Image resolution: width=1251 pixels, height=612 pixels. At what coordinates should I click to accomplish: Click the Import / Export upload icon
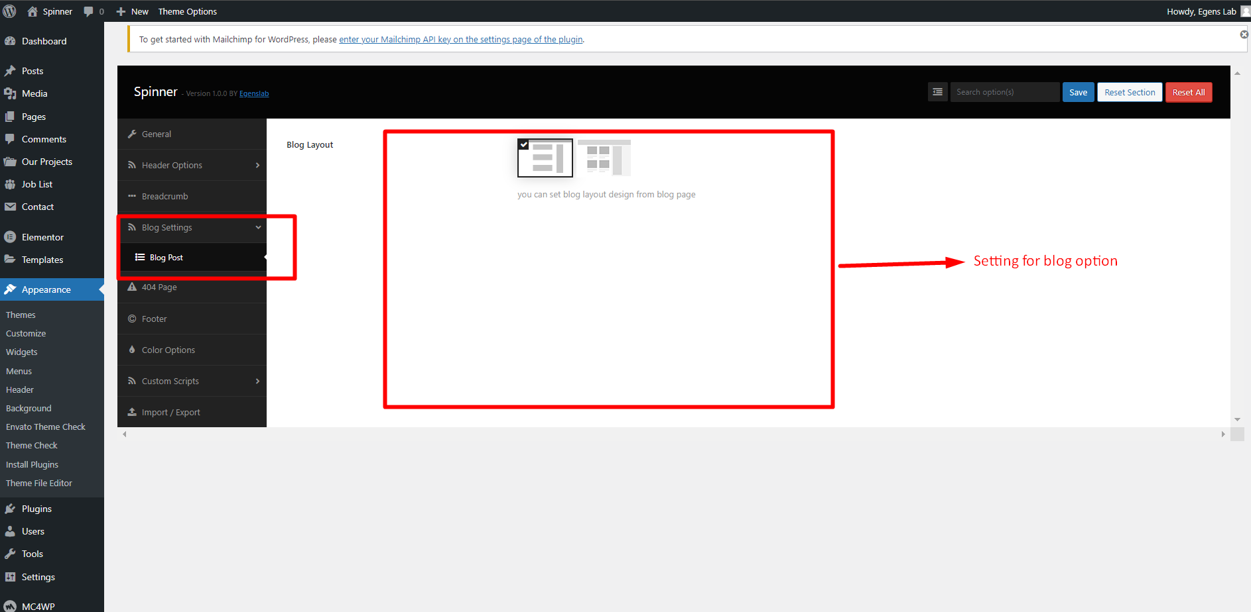[x=132, y=412]
